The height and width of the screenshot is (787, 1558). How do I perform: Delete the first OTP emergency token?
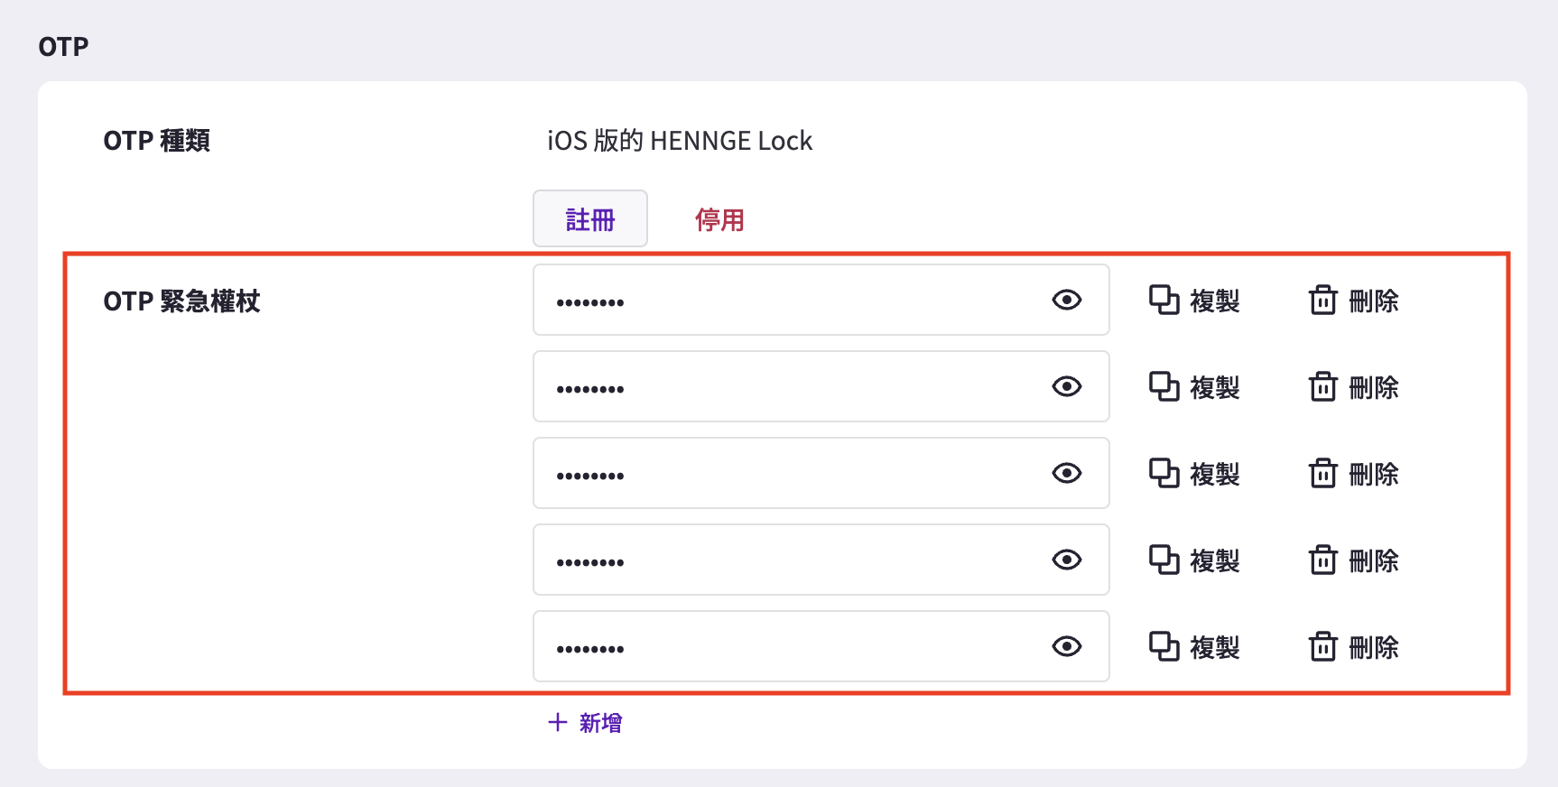(x=1353, y=301)
